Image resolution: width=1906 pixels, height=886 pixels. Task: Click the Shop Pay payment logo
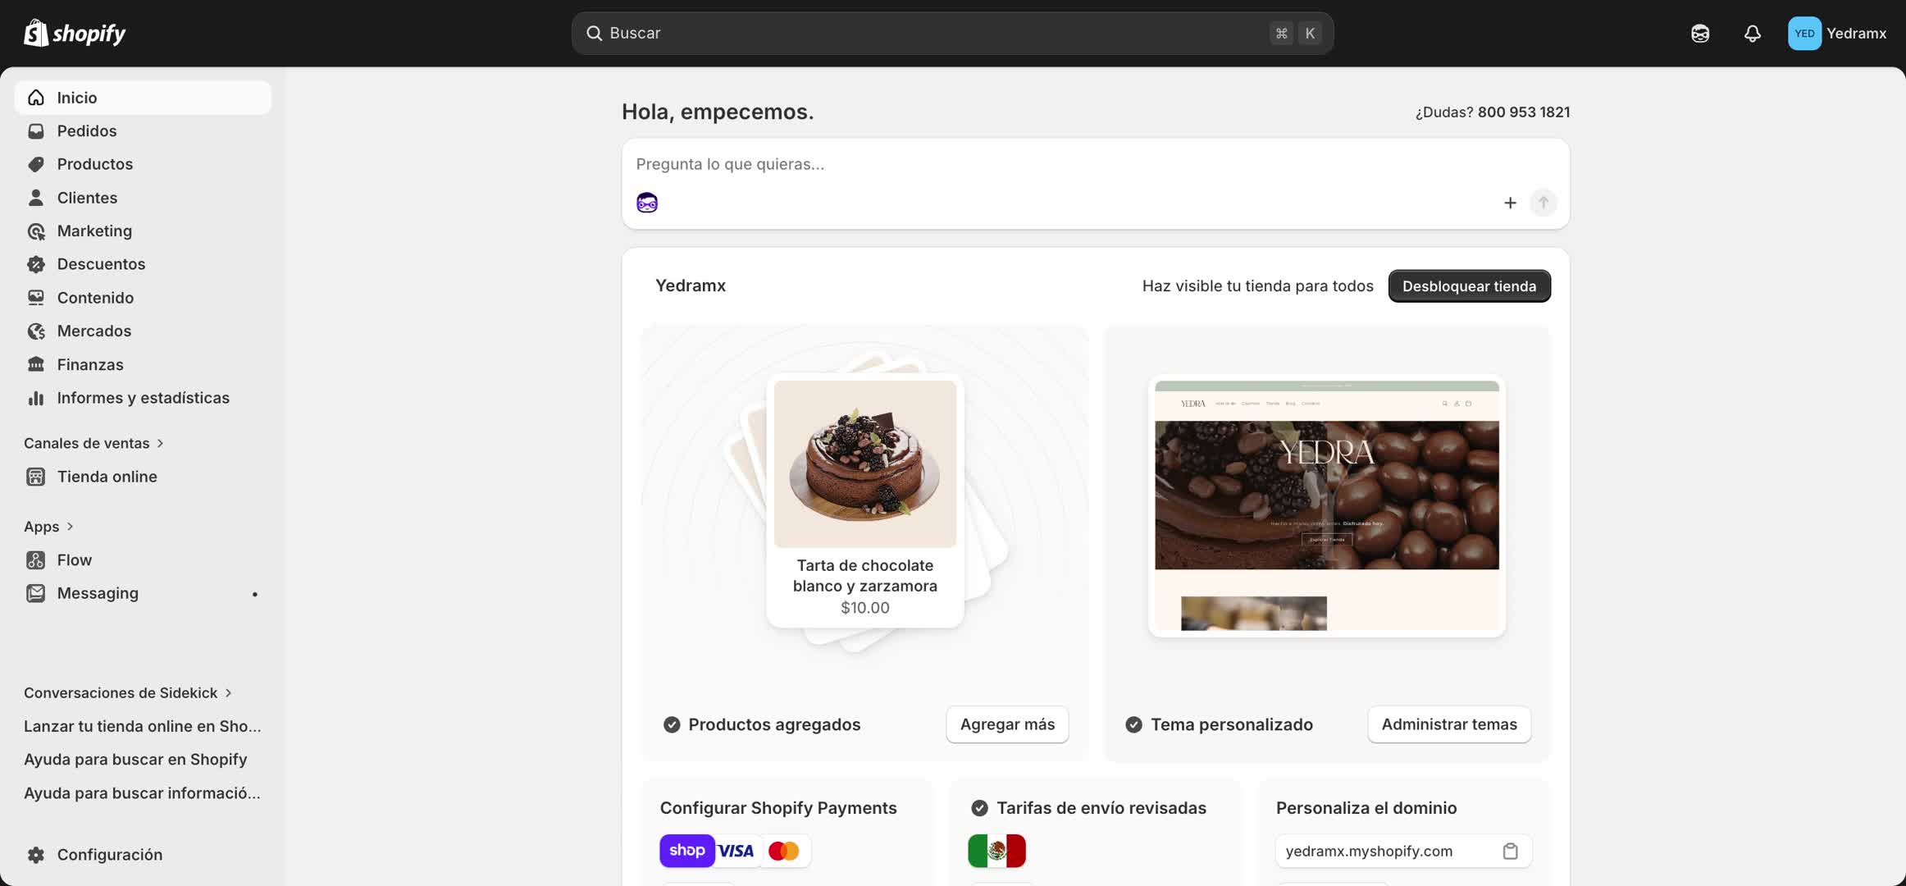pos(687,851)
